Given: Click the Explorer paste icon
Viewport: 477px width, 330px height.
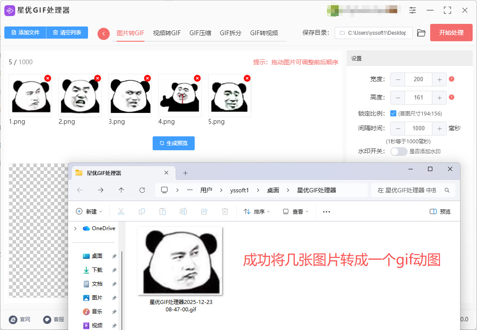Looking at the screenshot, I should pos(163,211).
